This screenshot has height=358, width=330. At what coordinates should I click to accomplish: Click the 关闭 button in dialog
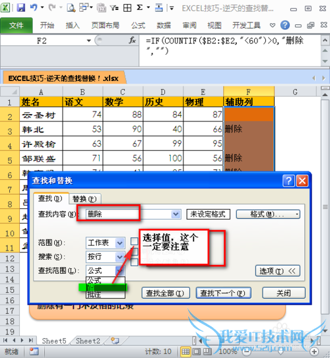coord(284,293)
